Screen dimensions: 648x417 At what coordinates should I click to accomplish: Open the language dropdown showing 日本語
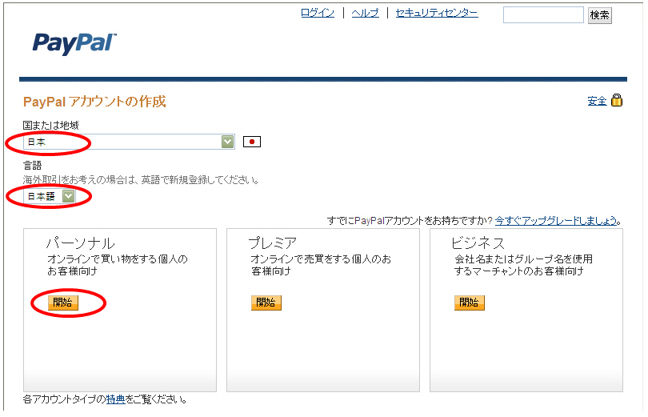coord(49,196)
